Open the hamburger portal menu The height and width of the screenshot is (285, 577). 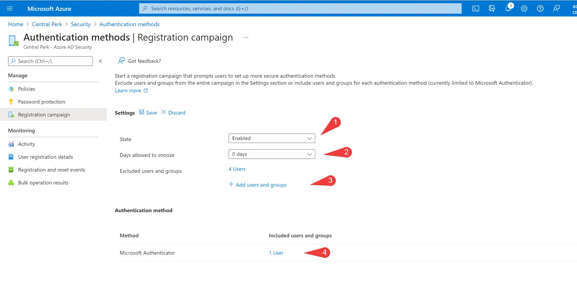coord(10,8)
